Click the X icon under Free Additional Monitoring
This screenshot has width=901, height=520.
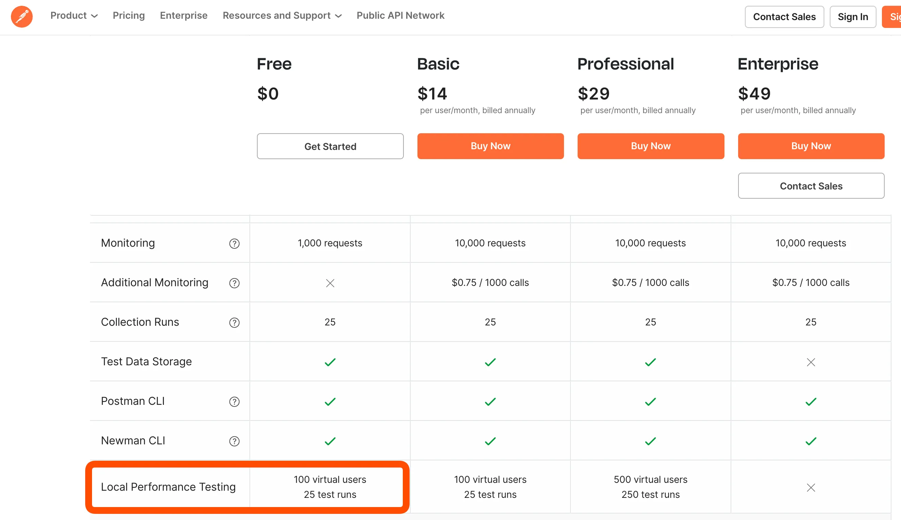point(330,283)
